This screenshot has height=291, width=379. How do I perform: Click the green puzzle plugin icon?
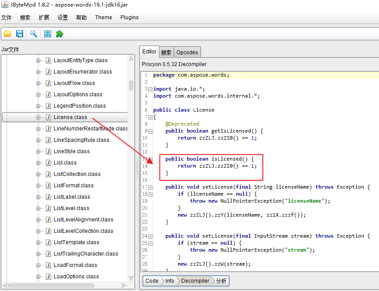[x=59, y=34]
